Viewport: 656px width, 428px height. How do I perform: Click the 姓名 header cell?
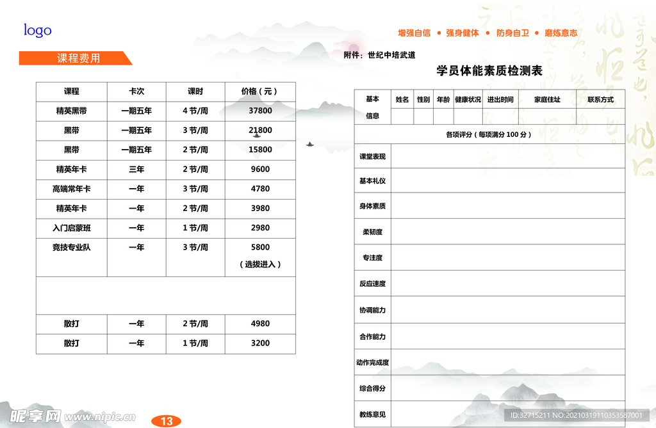(x=402, y=99)
